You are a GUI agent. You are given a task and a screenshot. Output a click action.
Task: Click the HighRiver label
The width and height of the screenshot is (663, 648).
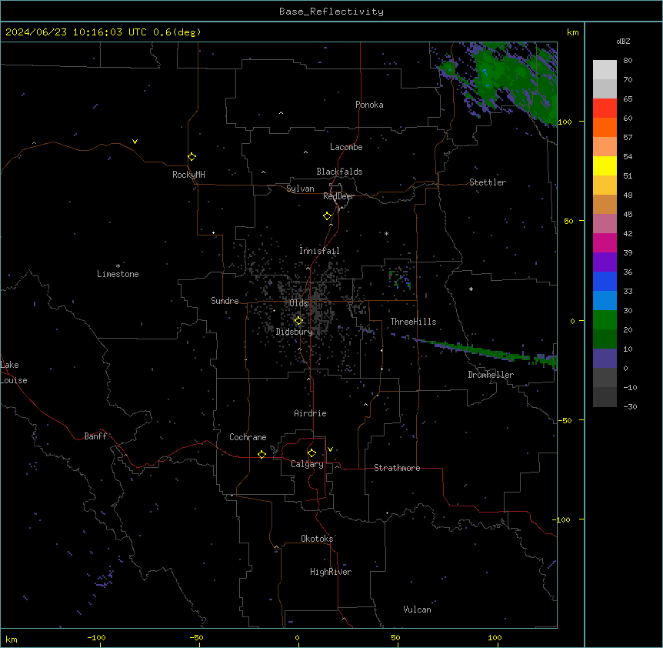tap(331, 572)
